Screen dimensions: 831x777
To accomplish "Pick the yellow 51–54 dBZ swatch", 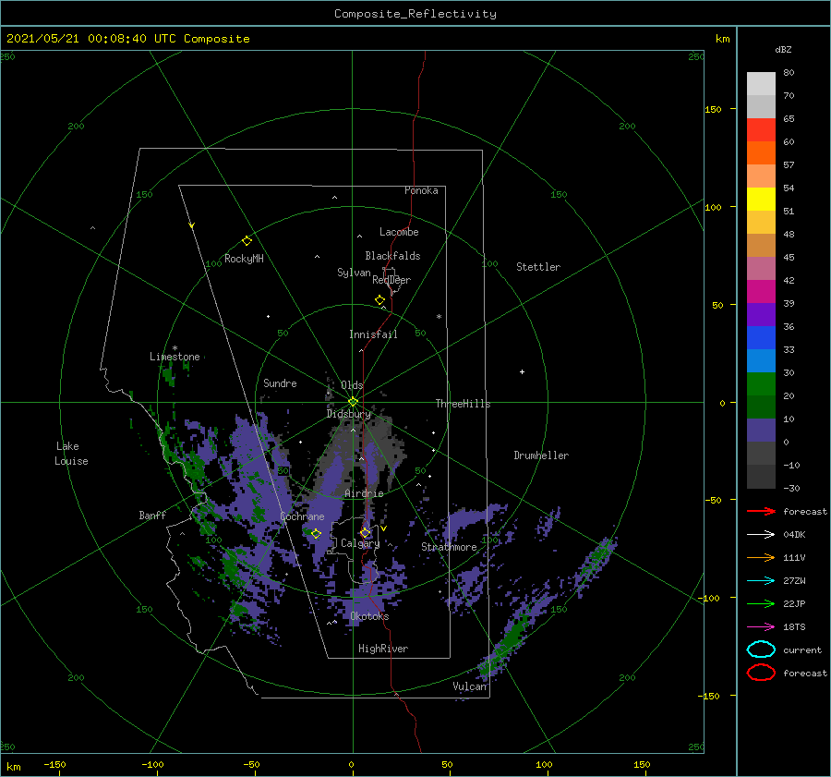I will (761, 199).
